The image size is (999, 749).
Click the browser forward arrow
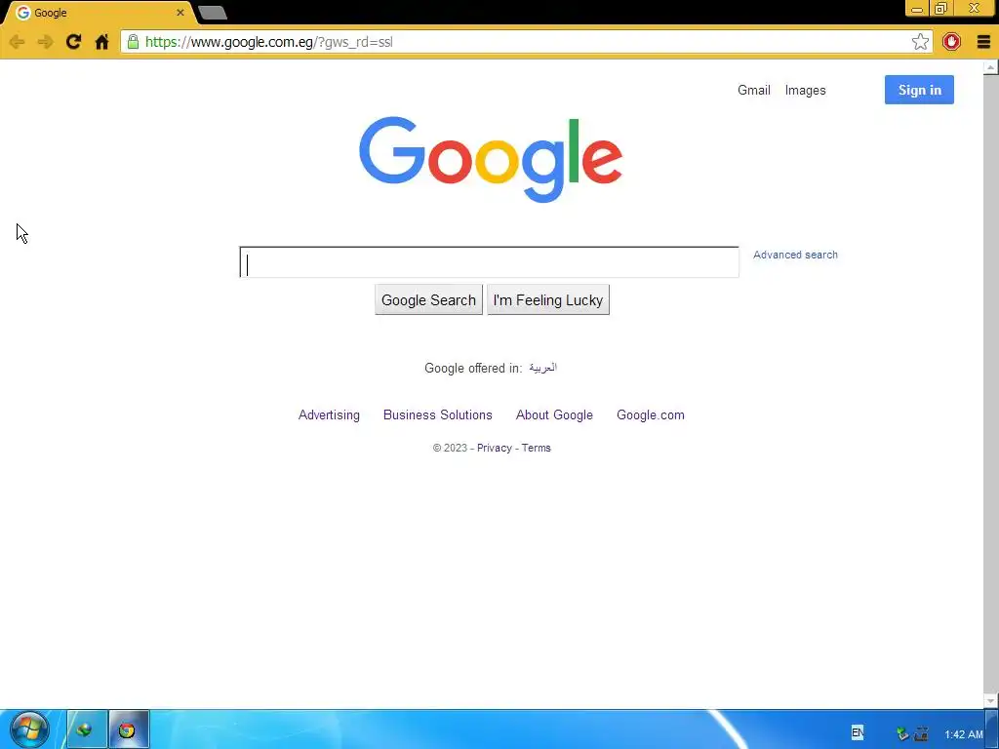[x=45, y=42]
